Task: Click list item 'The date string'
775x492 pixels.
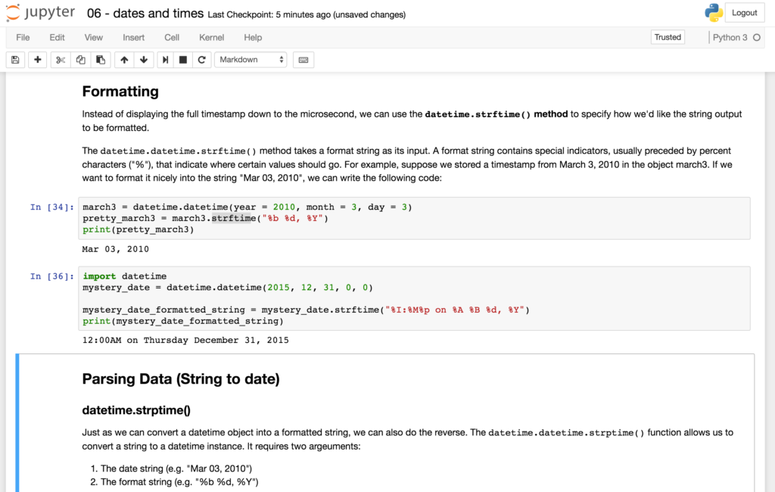Action: pos(176,469)
